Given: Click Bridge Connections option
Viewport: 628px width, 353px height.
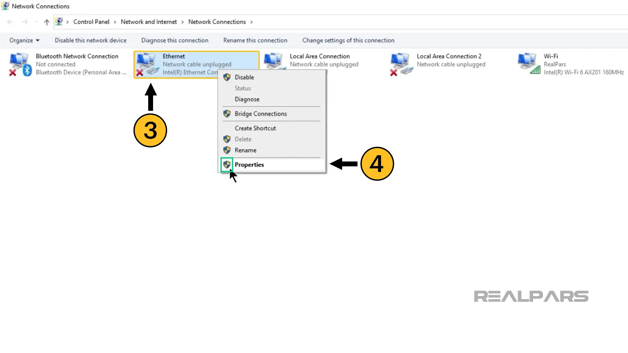Looking at the screenshot, I should (260, 113).
